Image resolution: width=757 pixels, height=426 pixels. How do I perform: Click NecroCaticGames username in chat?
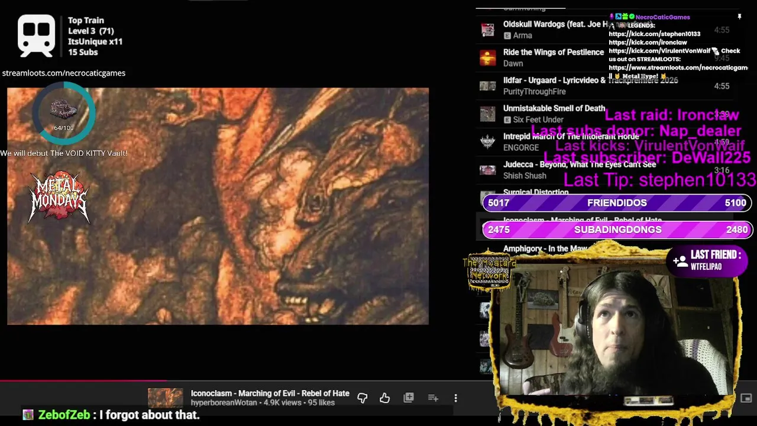[x=662, y=17]
